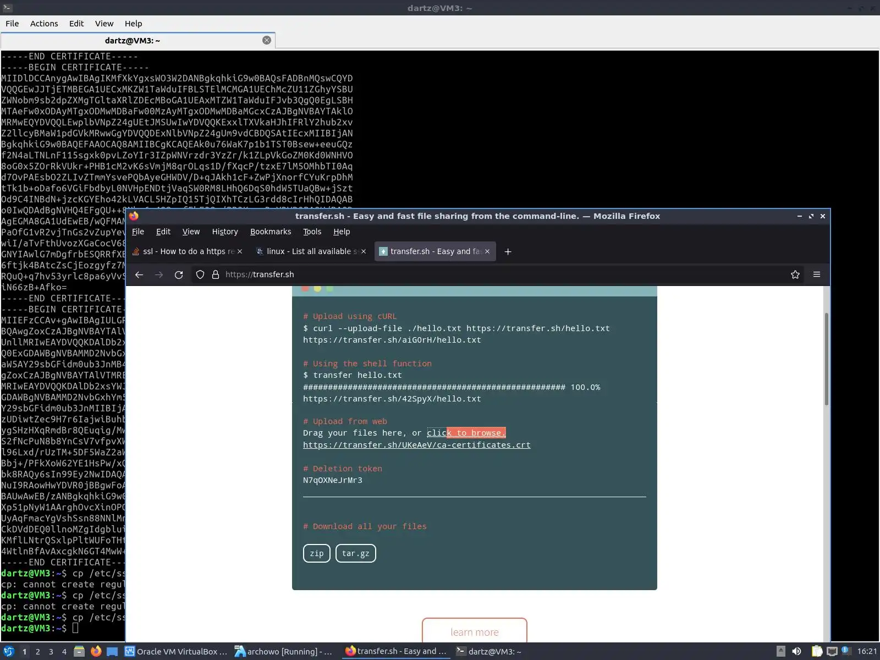Open the terminal View menu
Screen dimensions: 880x660
point(104,24)
